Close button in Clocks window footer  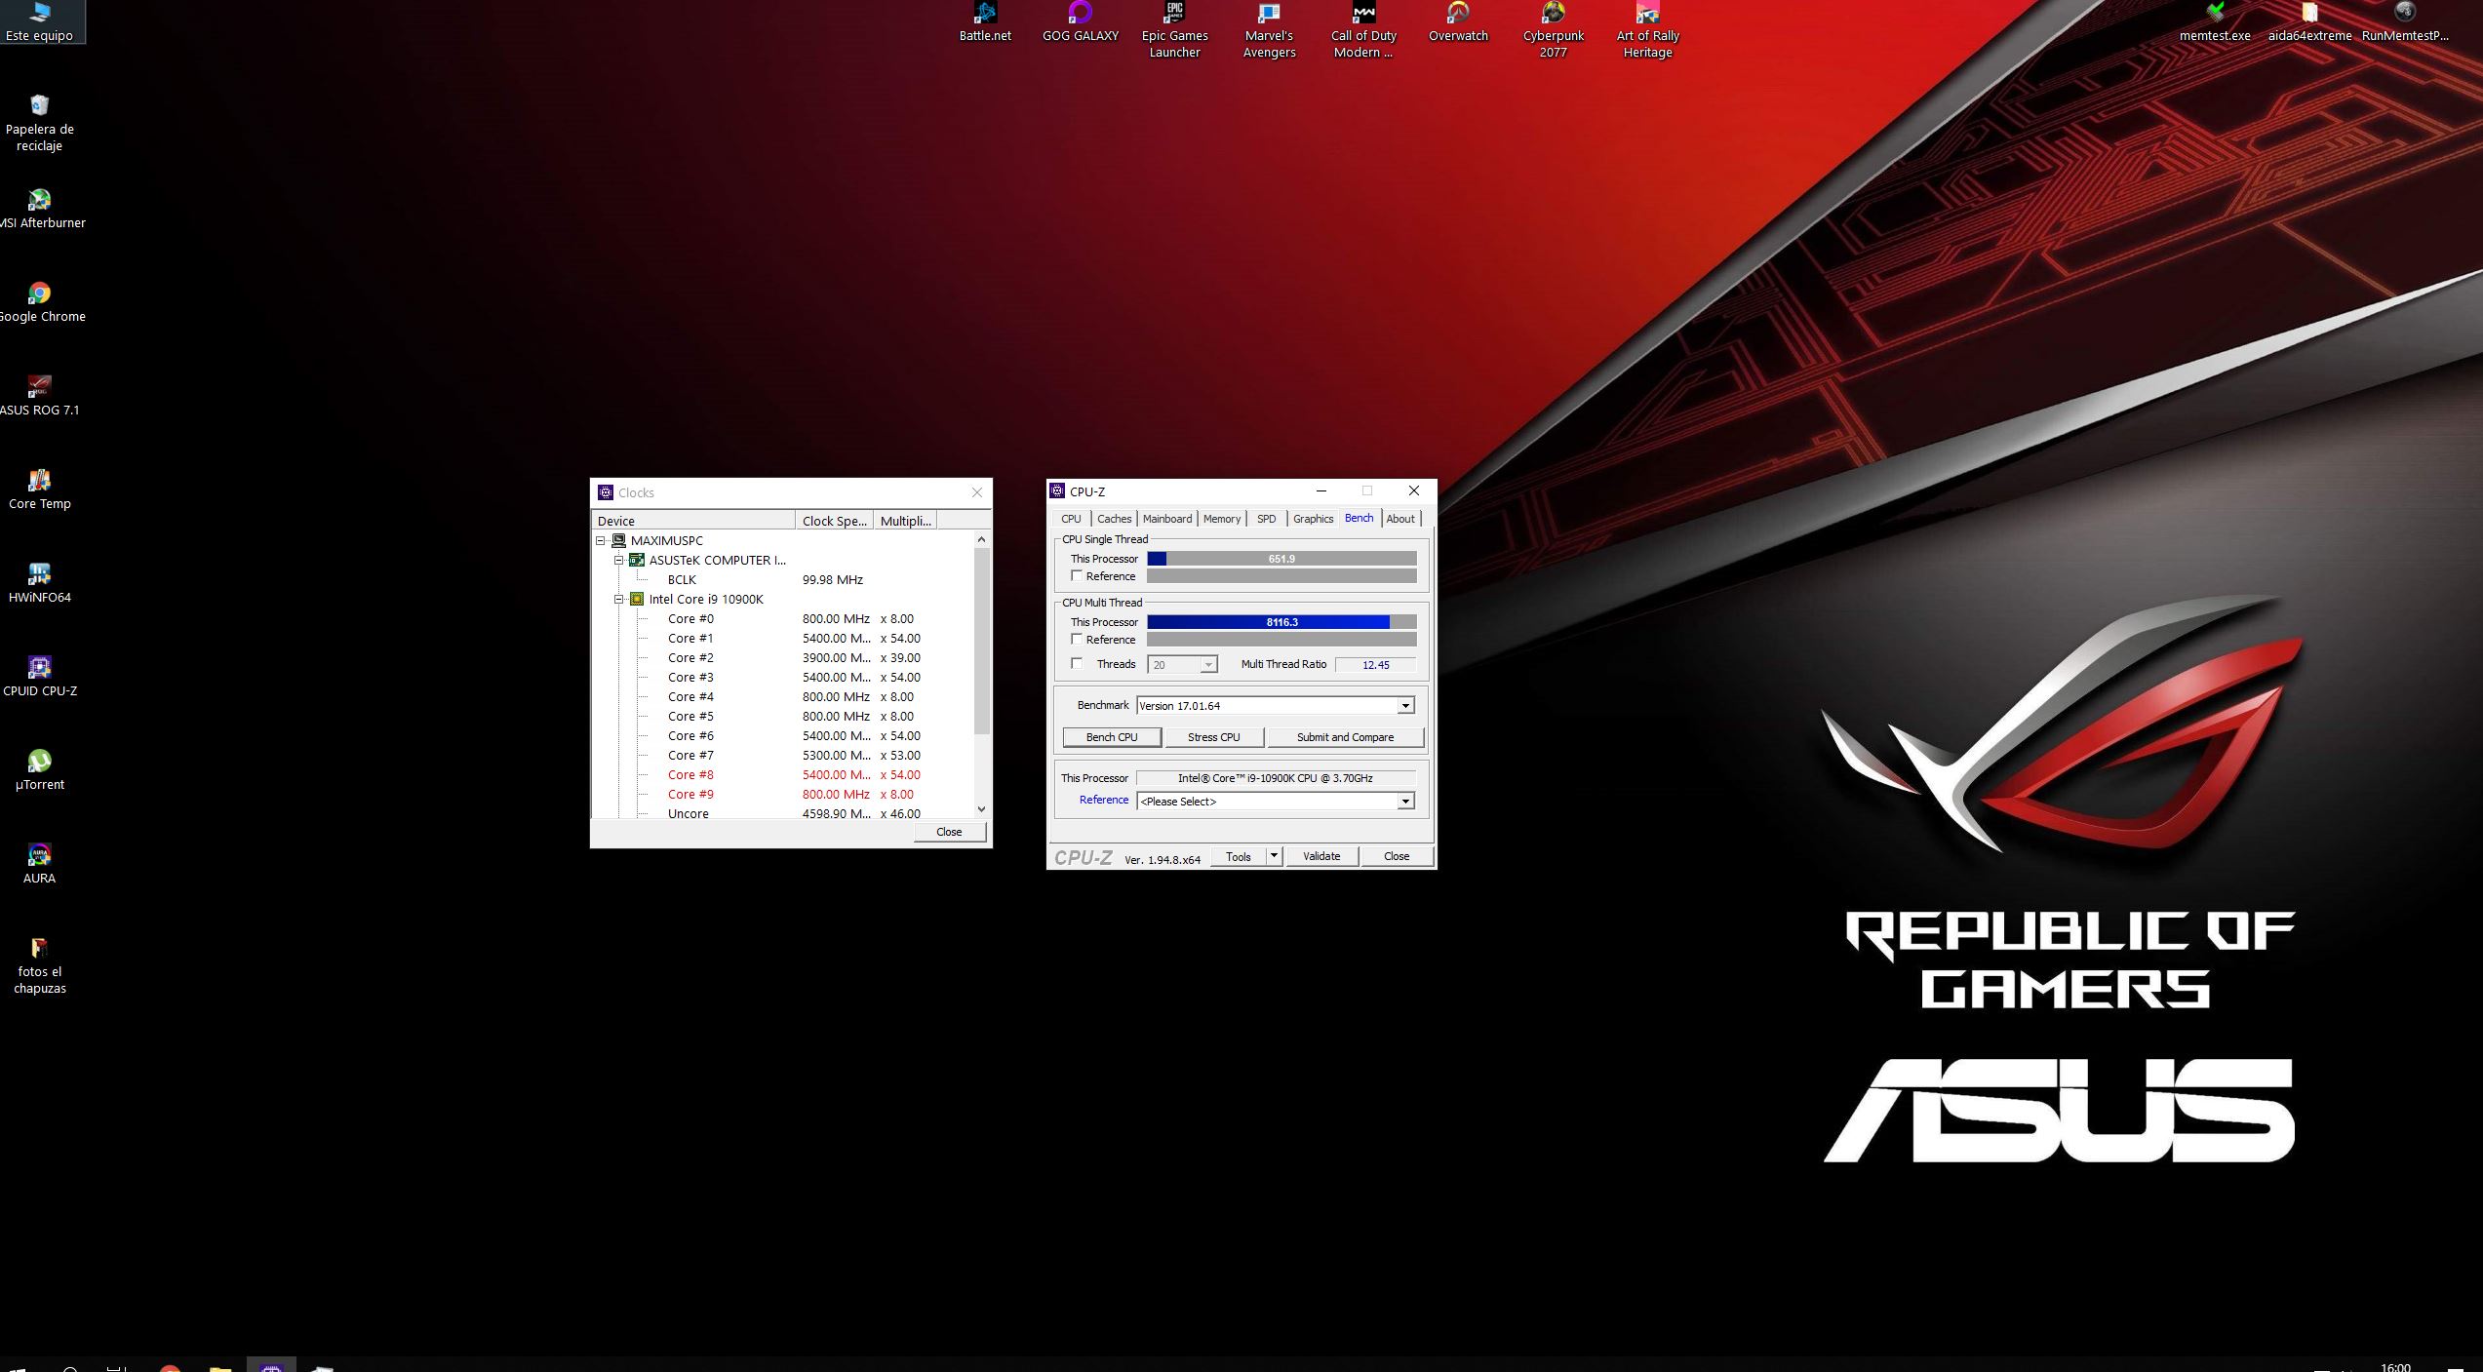[949, 832]
